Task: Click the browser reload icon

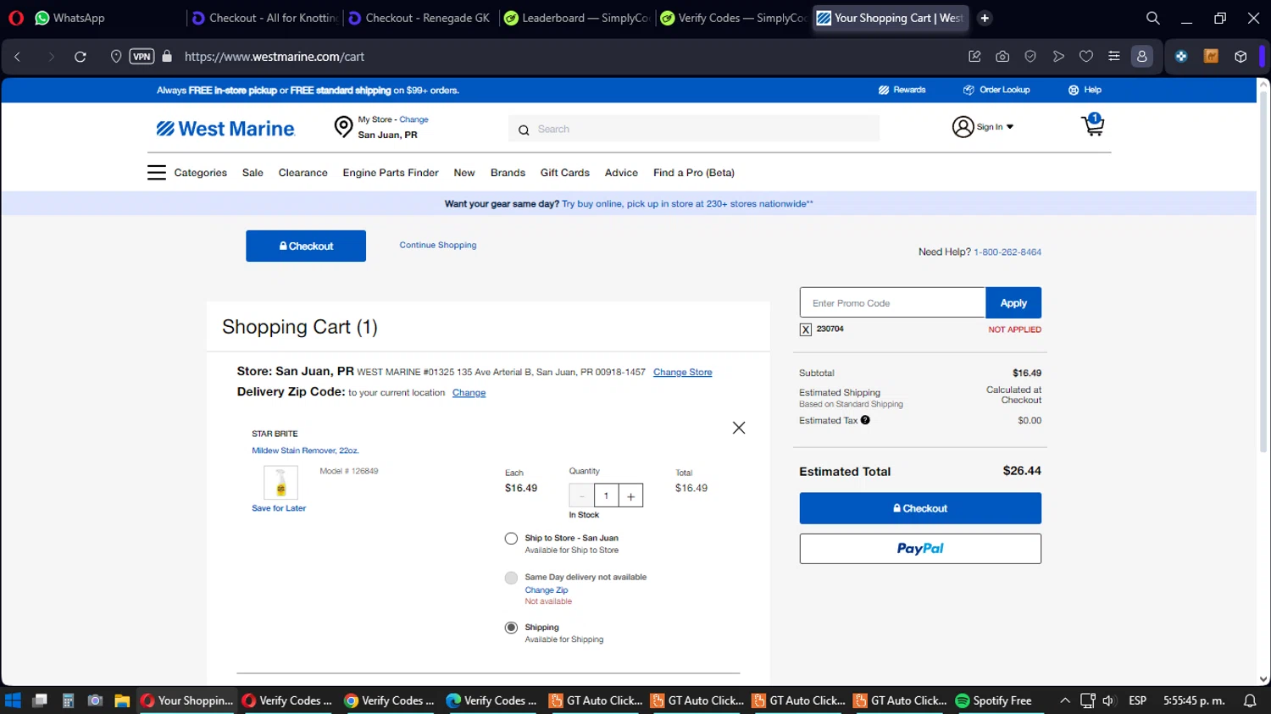Action: (x=80, y=57)
